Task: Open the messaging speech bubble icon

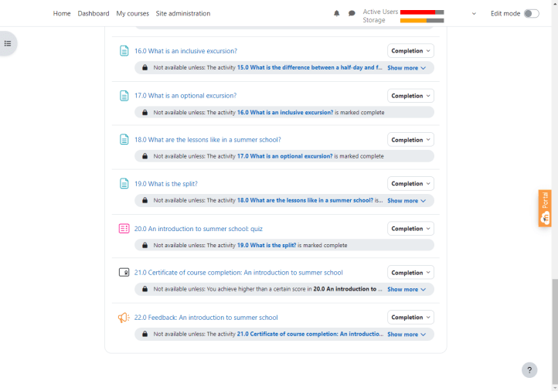Action: (x=352, y=13)
